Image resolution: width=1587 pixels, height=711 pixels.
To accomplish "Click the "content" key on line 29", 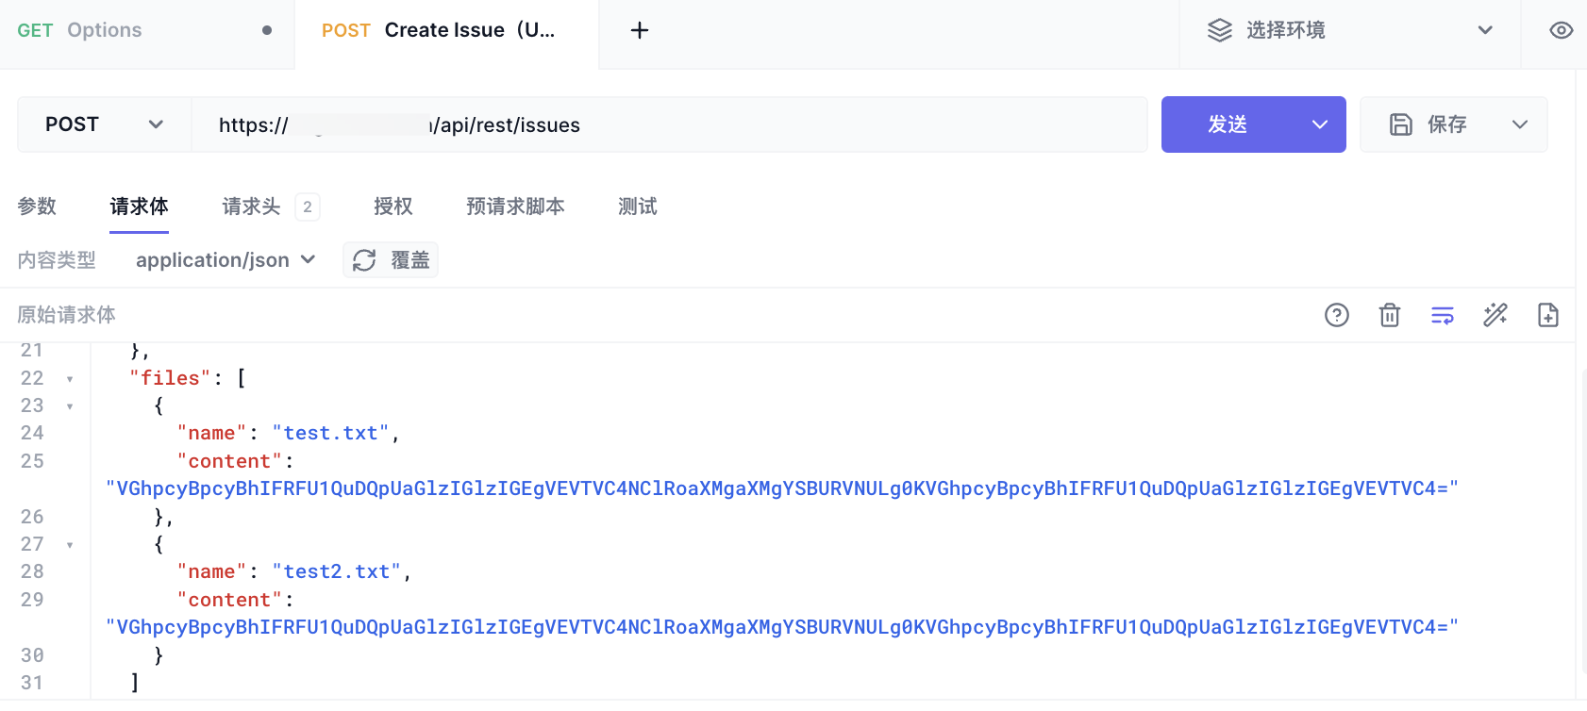I will pos(229,600).
